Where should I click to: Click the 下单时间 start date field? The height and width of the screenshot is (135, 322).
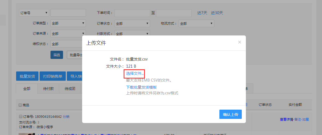tap(132, 13)
